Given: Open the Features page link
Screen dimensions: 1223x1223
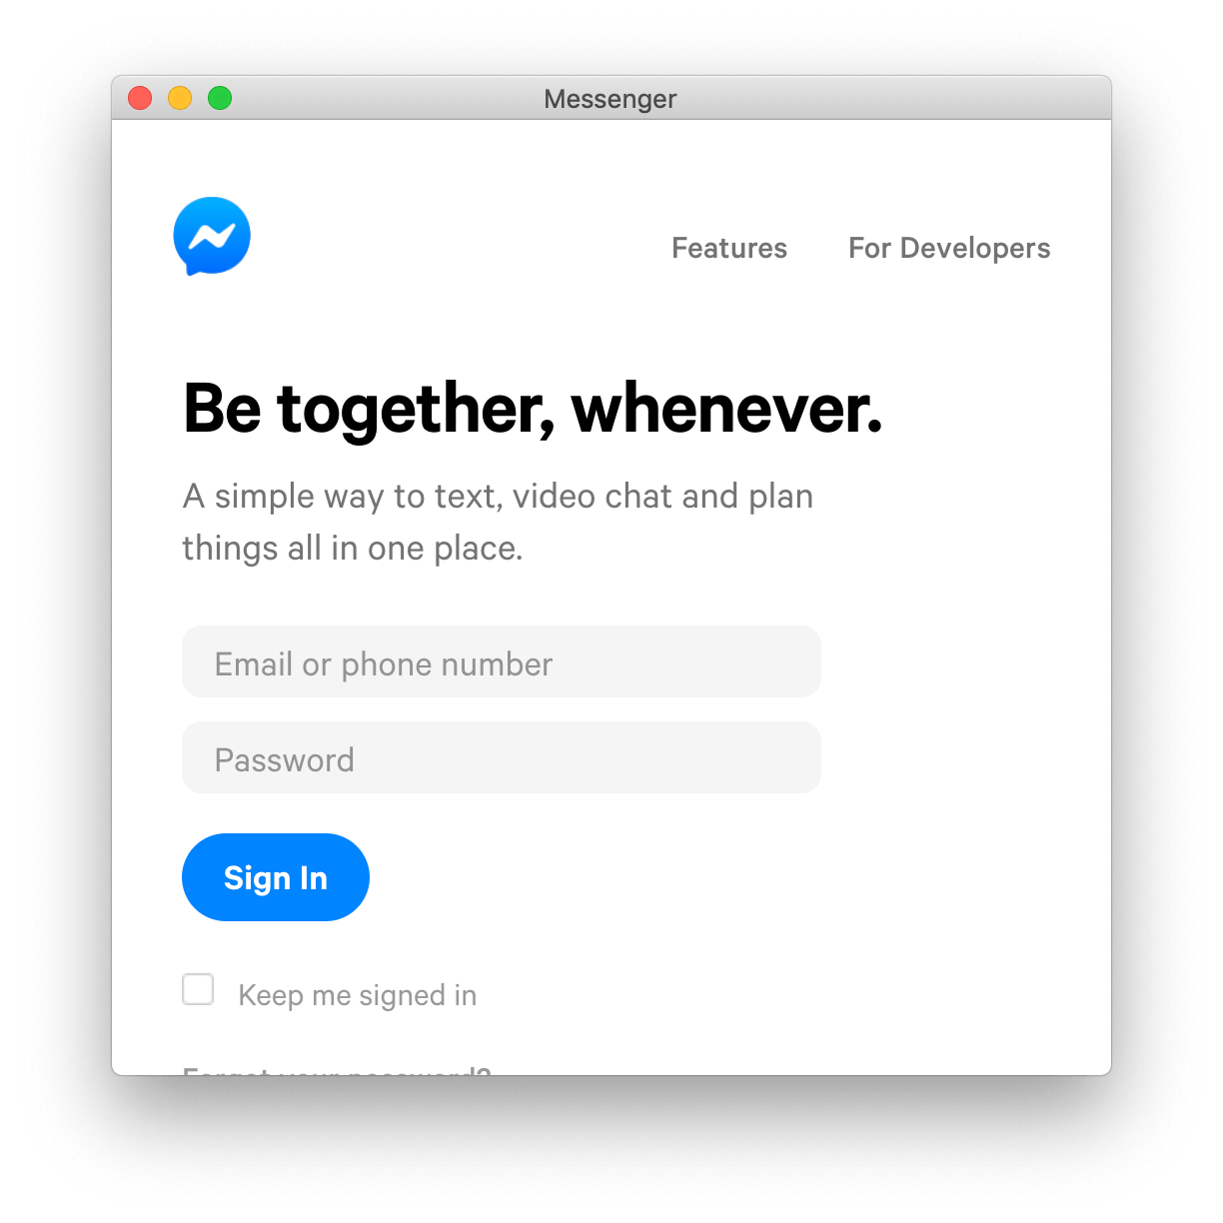Looking at the screenshot, I should [x=729, y=248].
